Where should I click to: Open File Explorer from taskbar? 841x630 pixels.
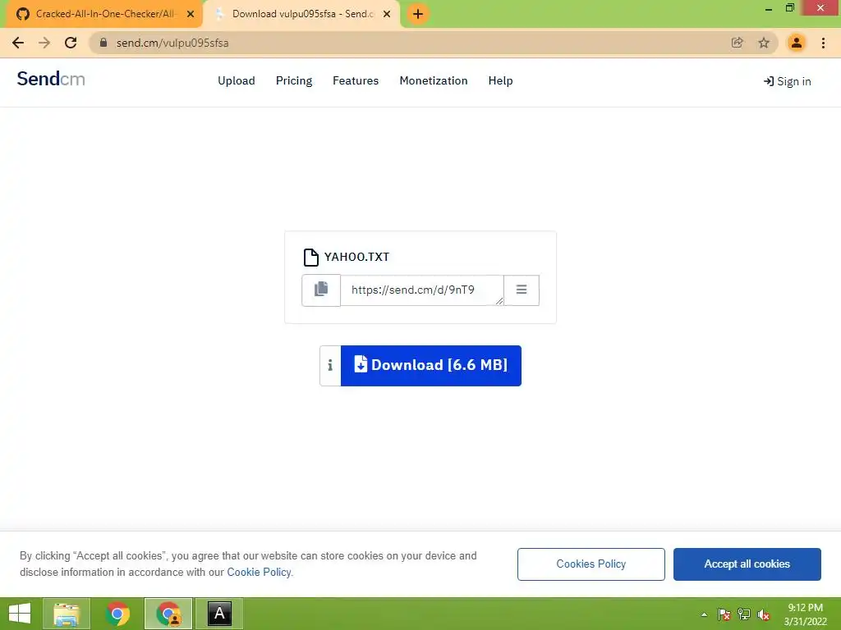point(67,614)
